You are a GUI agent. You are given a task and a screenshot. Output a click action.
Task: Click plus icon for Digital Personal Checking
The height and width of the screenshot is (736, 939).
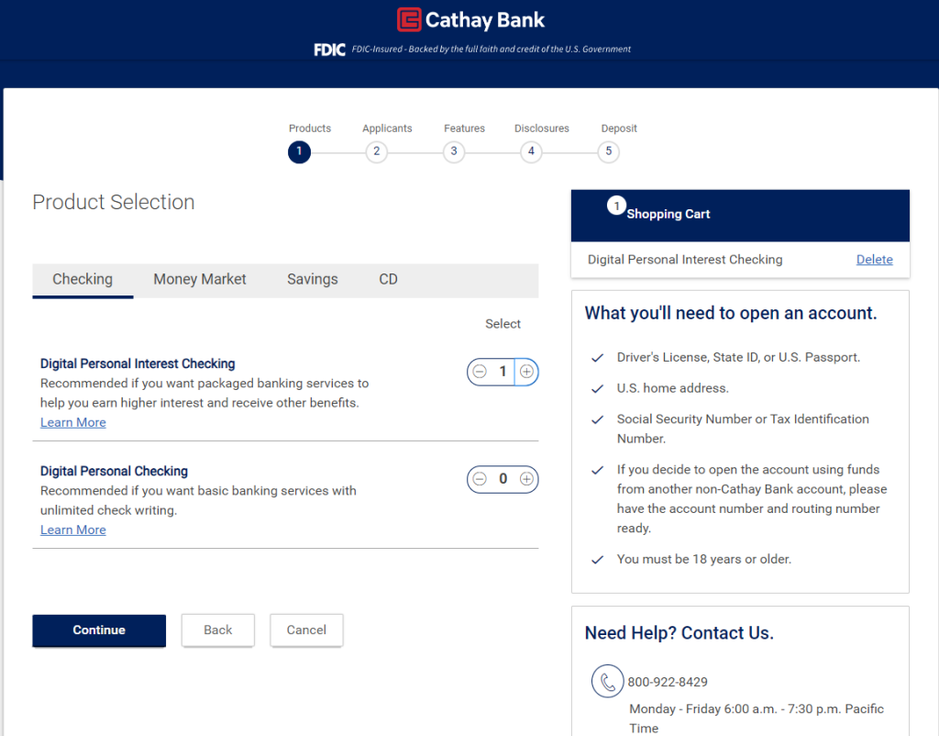tap(526, 479)
